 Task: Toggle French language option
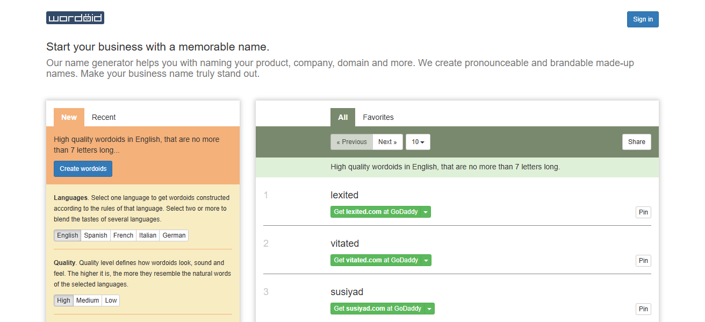click(x=123, y=235)
